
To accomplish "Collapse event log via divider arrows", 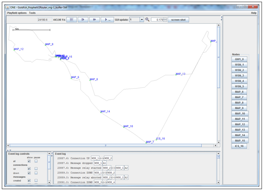I will pos(10,150).
